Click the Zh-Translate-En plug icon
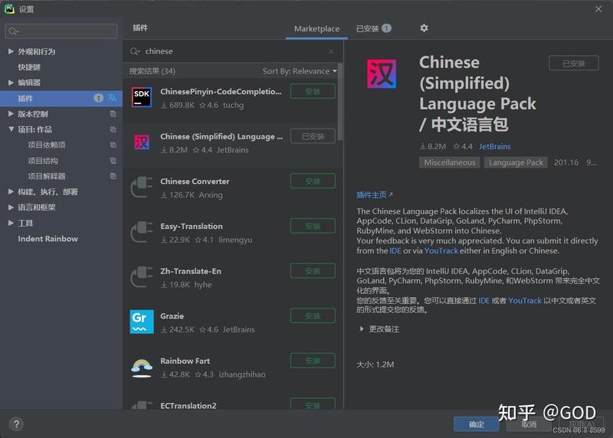The image size is (613, 438). pyautogui.click(x=142, y=276)
